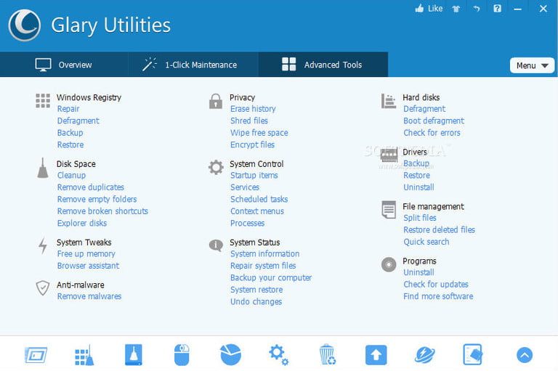Open the up-arrow software update icon
This screenshot has height=371, width=558.
tap(376, 354)
